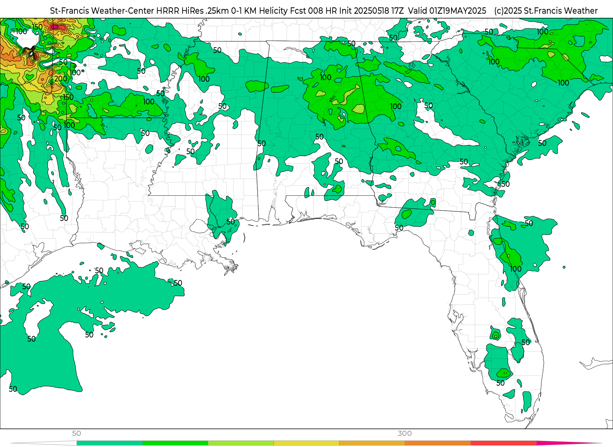Select the yellow-green color bar segment
This screenshot has height=447, width=613.
(x=241, y=443)
